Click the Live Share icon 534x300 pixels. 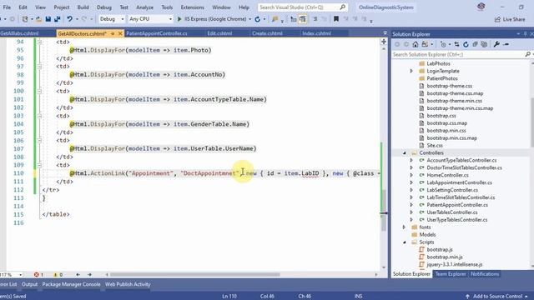click(x=497, y=19)
